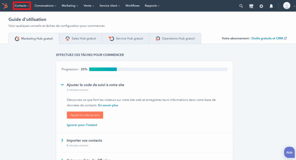Click the Operations Hub gear icon

click(158, 39)
